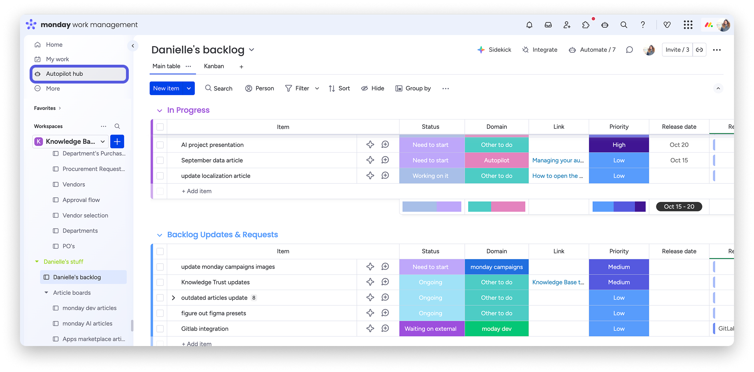
Task: Click the invite members icon in top bar
Action: click(567, 25)
